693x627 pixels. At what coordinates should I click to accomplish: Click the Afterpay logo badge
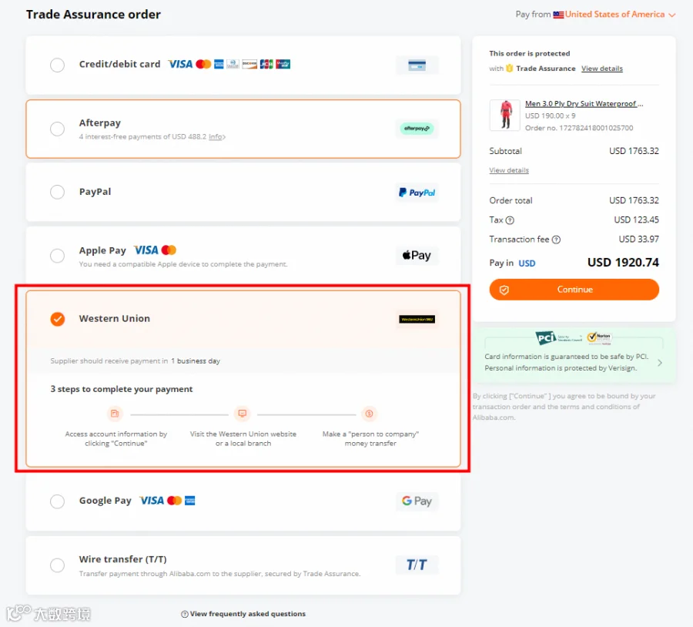(417, 128)
